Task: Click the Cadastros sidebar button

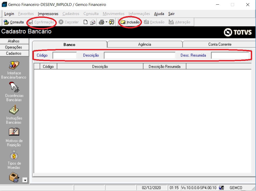Action: 14,53
